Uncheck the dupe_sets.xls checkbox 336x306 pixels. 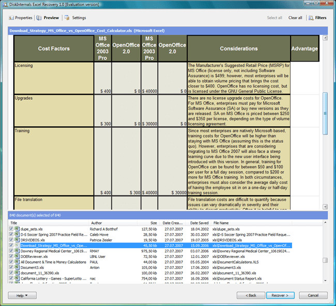(11, 228)
